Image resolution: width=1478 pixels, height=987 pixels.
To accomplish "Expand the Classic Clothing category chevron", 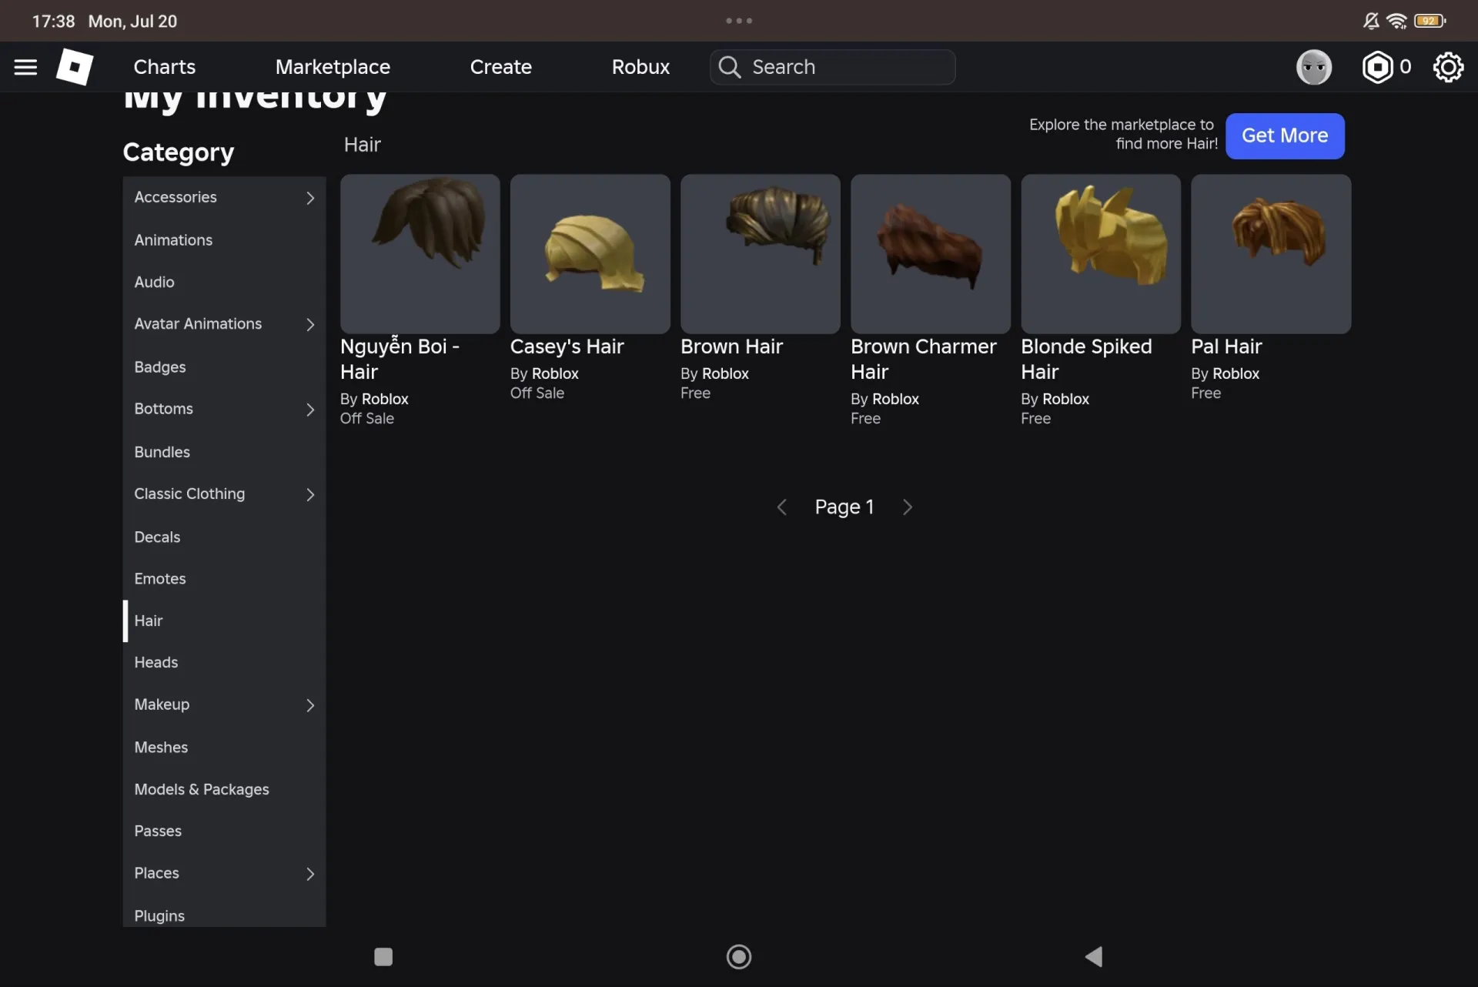I will click(310, 494).
